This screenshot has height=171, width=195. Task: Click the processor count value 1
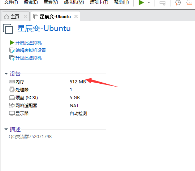pos(71,89)
